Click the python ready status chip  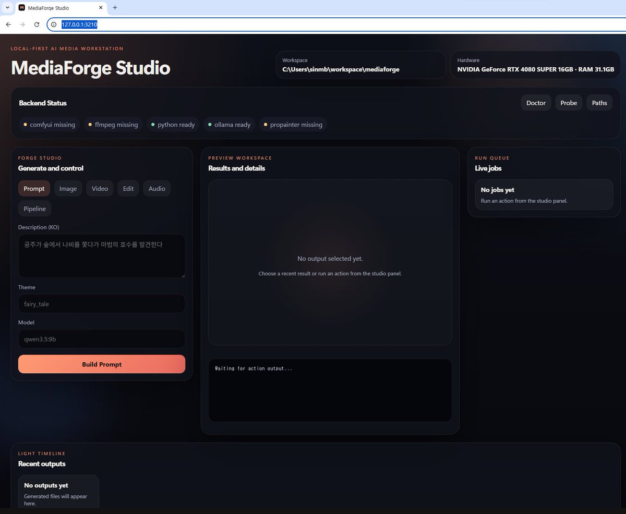coord(173,125)
